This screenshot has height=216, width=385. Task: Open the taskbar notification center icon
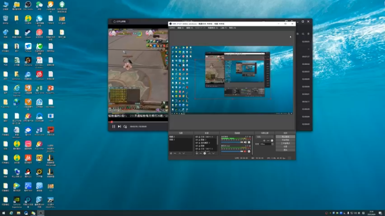point(380,213)
